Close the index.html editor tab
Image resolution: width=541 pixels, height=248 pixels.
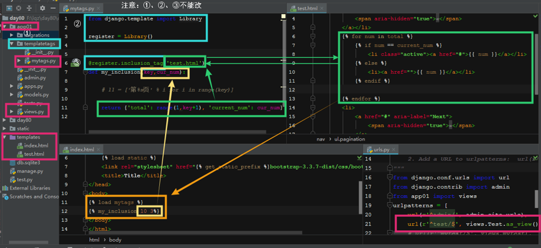[x=98, y=149]
